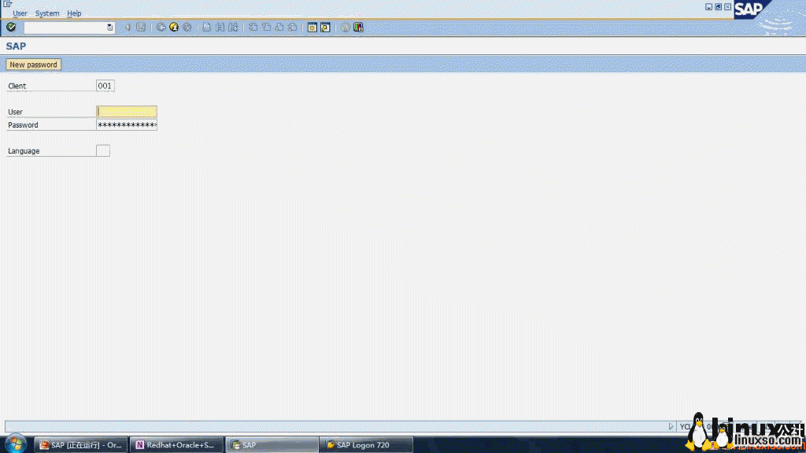This screenshot has width=806, height=453.
Task: Click the Find Next toolbar icon
Action: [x=233, y=28]
